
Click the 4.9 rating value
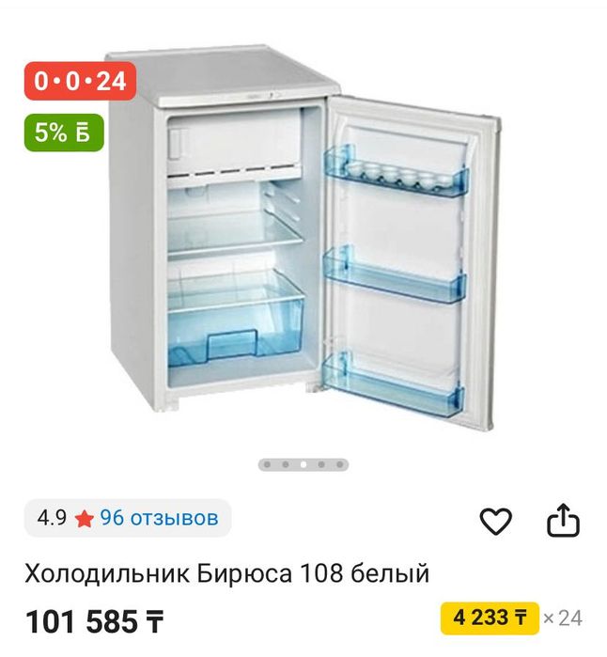(x=52, y=518)
